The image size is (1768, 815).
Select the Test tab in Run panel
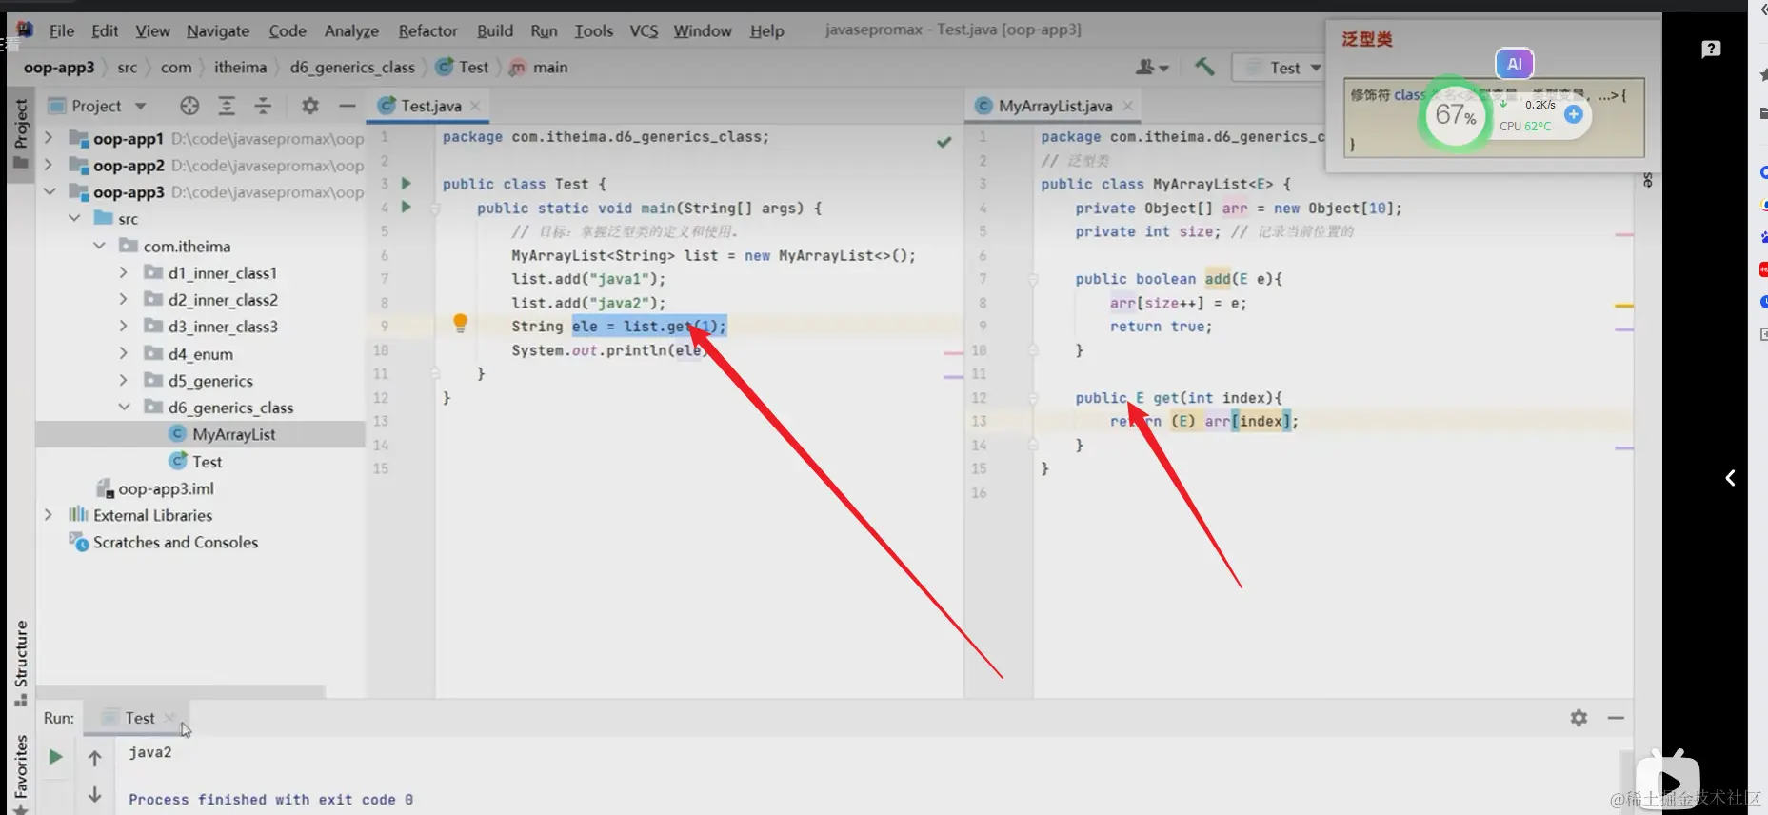(139, 718)
